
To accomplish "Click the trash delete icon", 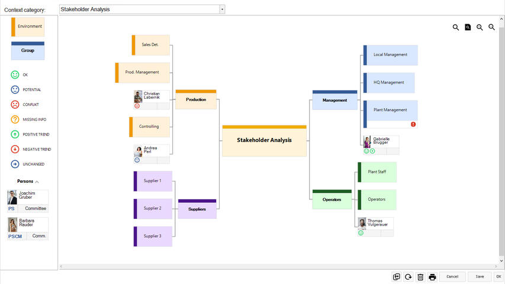I will 420,276.
